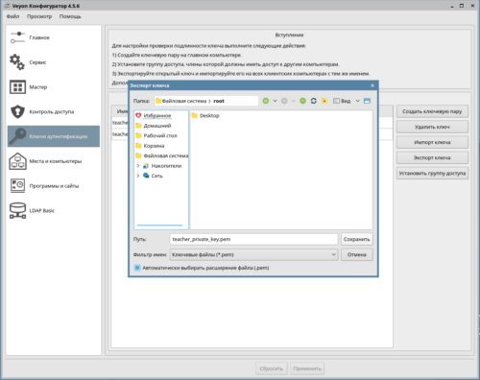The width and height of the screenshot is (480, 380).
Task: Open Программы и сайты page
Action: (54, 185)
